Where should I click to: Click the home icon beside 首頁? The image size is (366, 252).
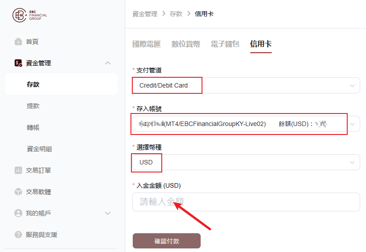(18, 42)
